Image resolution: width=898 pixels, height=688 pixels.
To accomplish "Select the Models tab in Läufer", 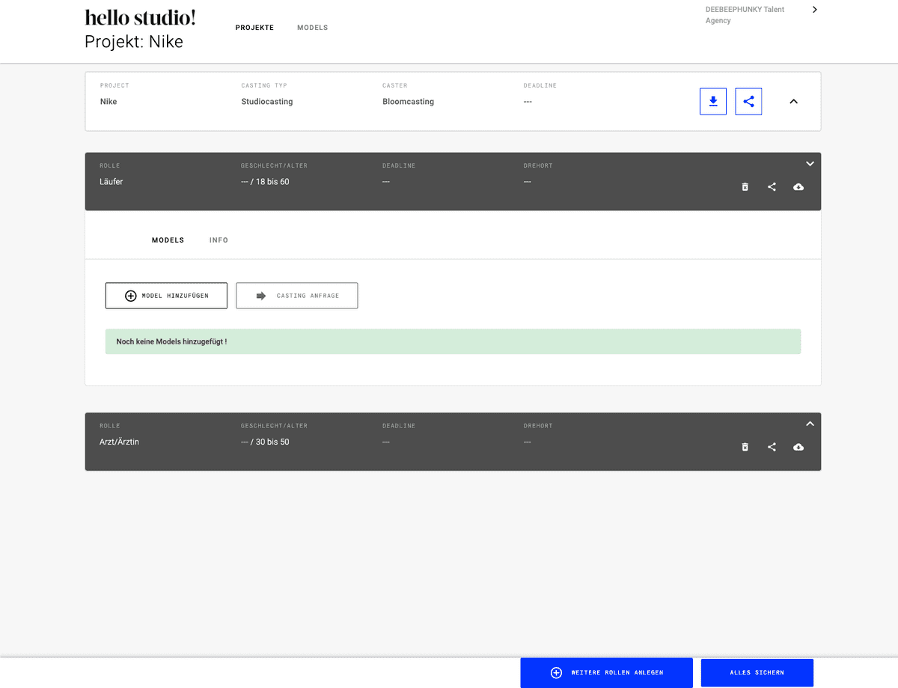I will click(x=168, y=240).
